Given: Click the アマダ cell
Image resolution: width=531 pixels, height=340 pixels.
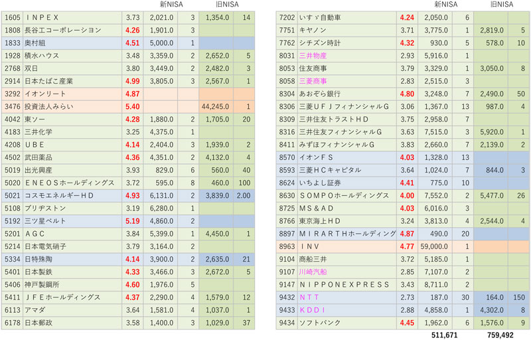Looking at the screenshot, I should tap(72, 310).
